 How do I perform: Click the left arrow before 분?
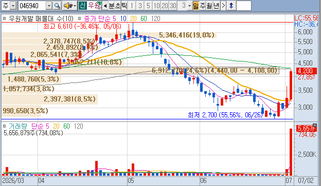coord(105,6)
